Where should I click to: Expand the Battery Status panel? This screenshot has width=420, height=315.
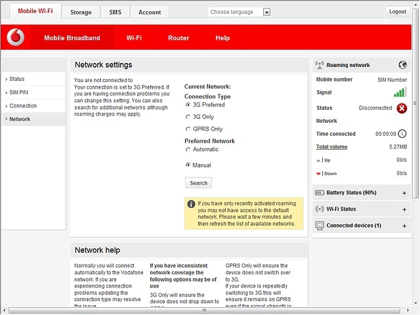[x=404, y=193]
